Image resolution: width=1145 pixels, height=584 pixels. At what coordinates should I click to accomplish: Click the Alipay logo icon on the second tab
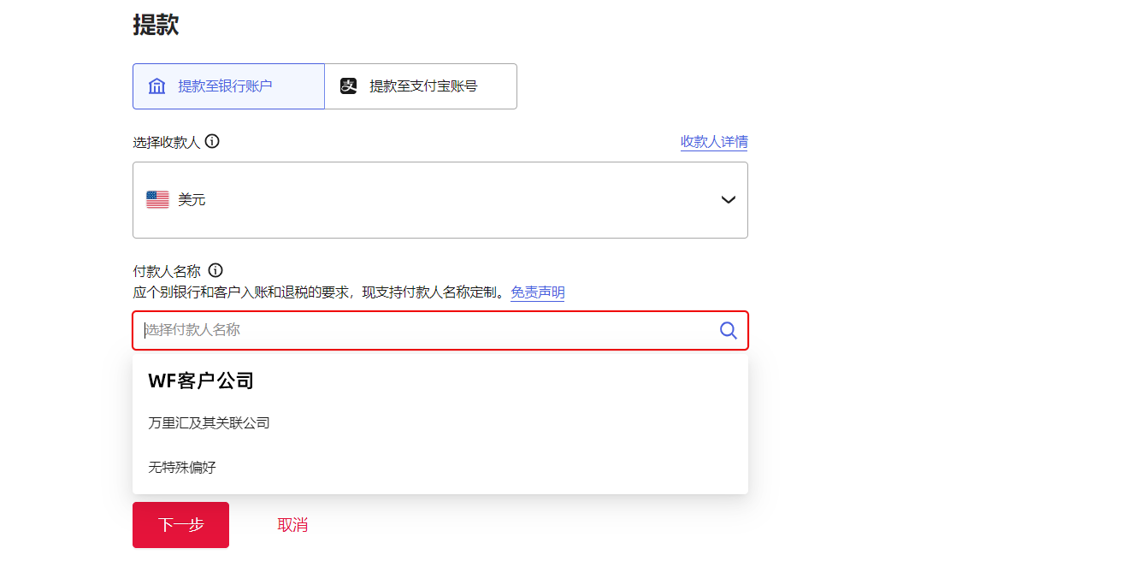[349, 86]
